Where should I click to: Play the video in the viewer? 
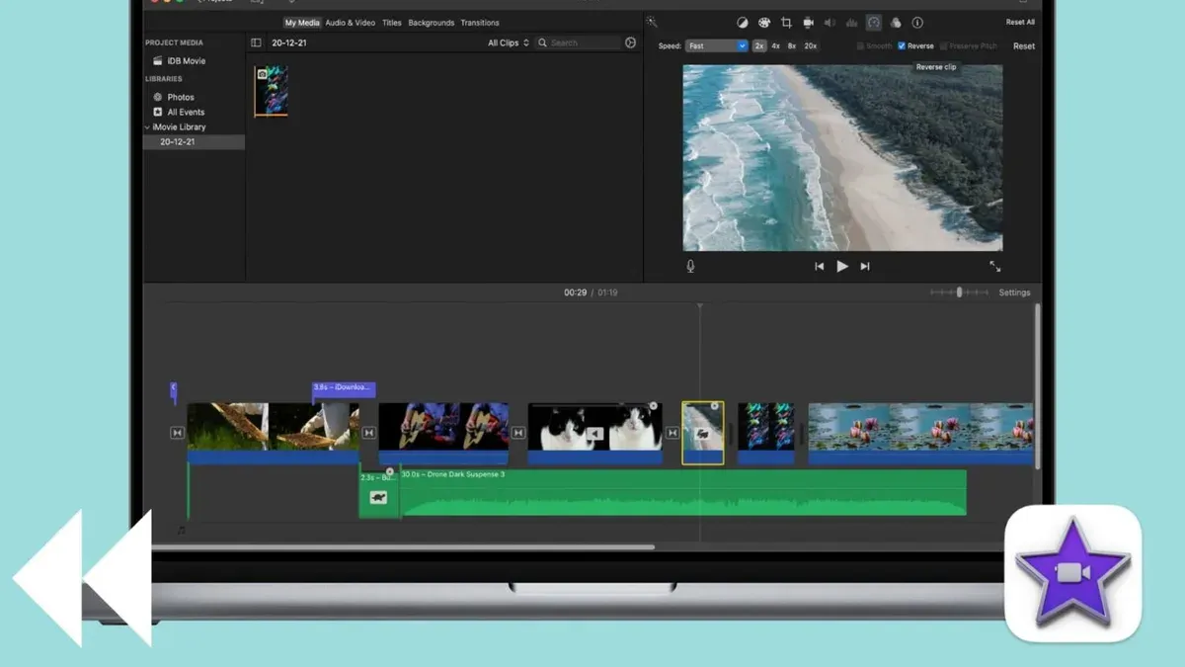coord(842,266)
